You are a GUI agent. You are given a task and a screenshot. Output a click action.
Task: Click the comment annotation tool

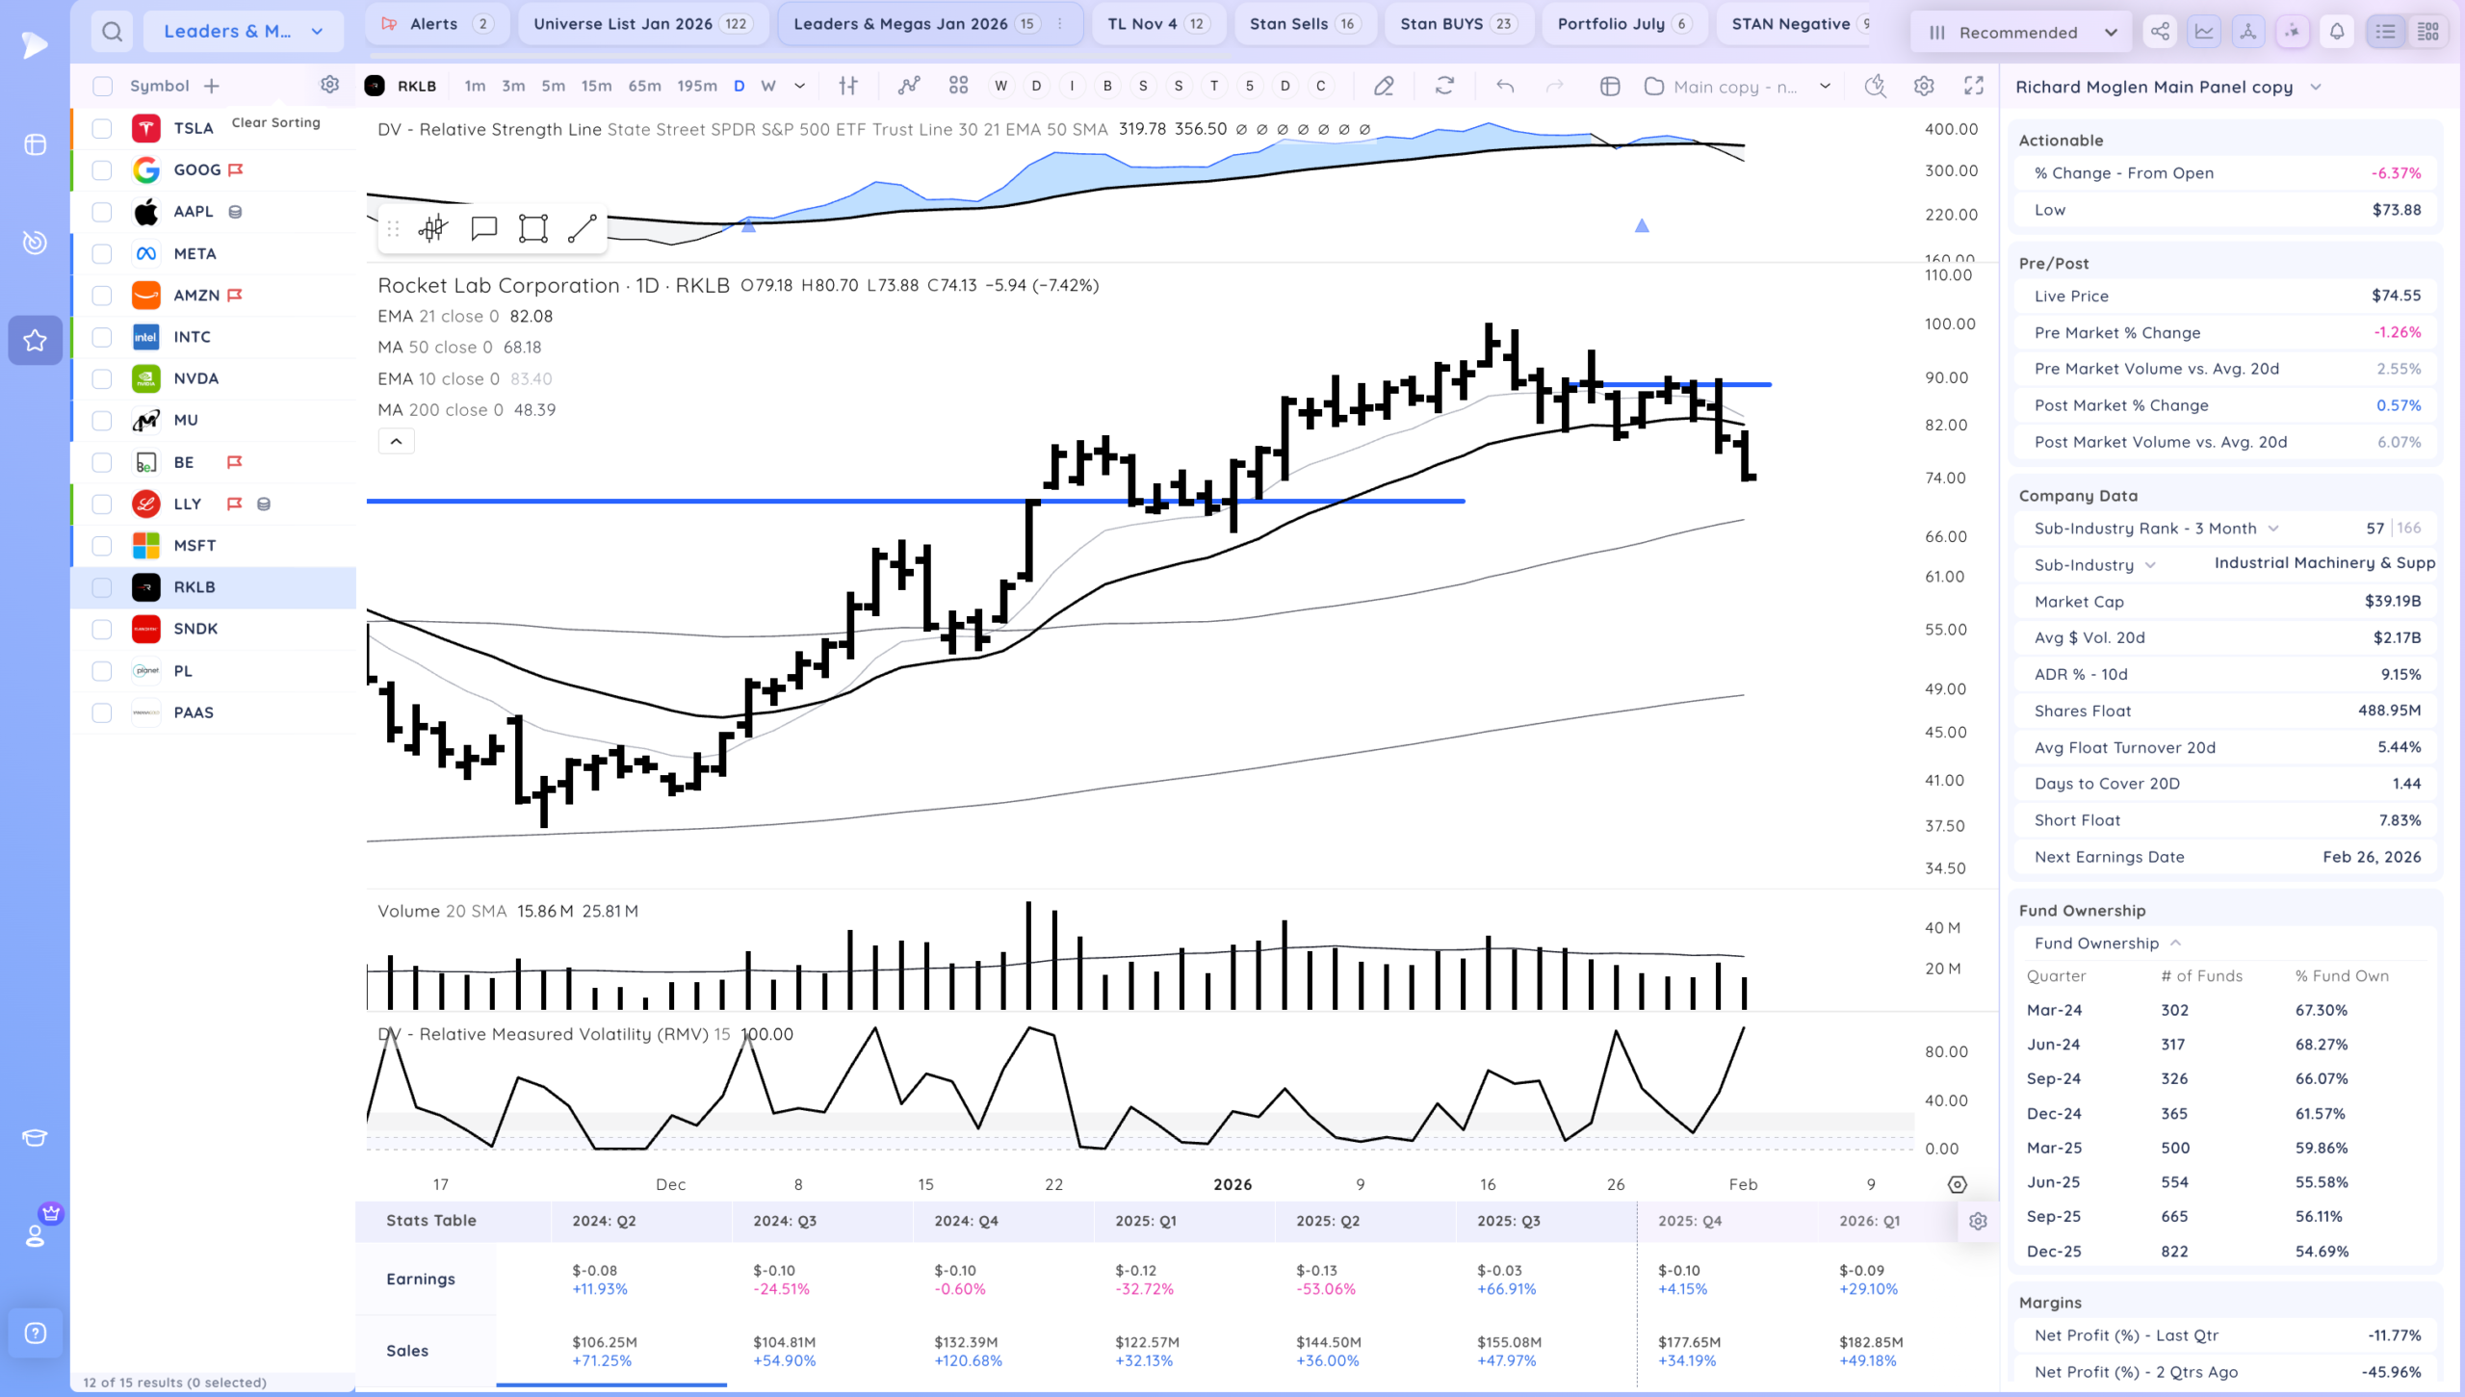pyautogui.click(x=484, y=228)
